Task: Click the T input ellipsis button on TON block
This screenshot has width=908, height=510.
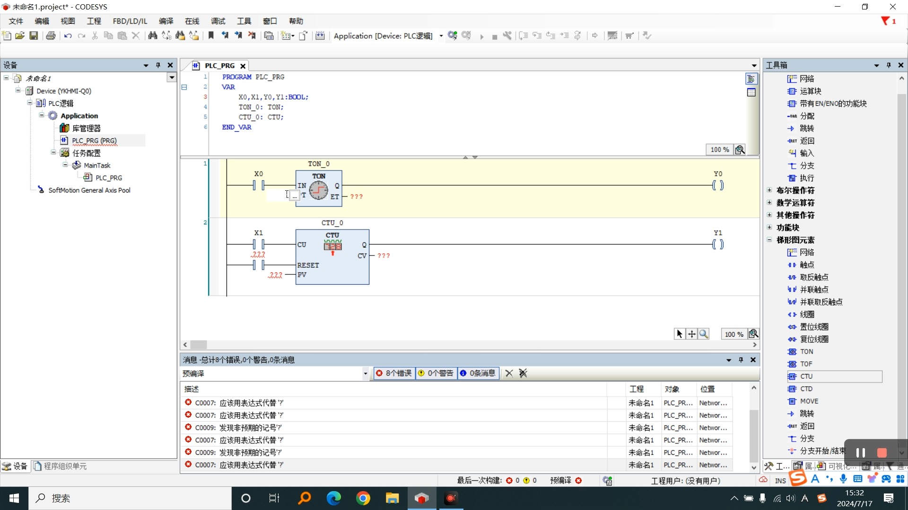Action: click(294, 195)
